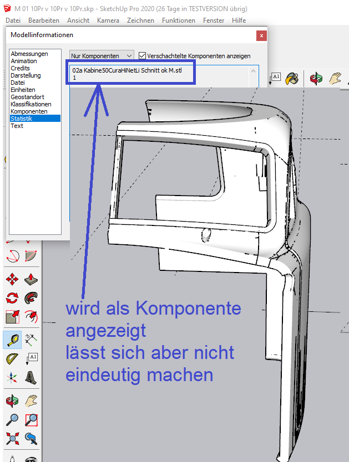Pick the Scale tool
The width and height of the screenshot is (349, 462).
click(x=12, y=317)
